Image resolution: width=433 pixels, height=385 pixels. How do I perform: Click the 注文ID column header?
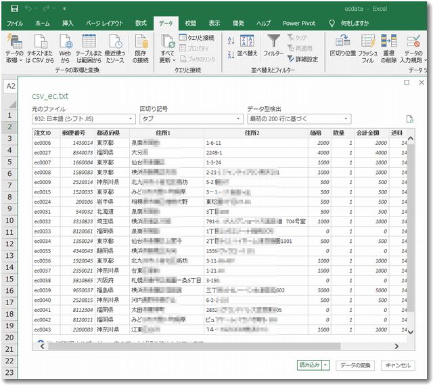[x=46, y=133]
